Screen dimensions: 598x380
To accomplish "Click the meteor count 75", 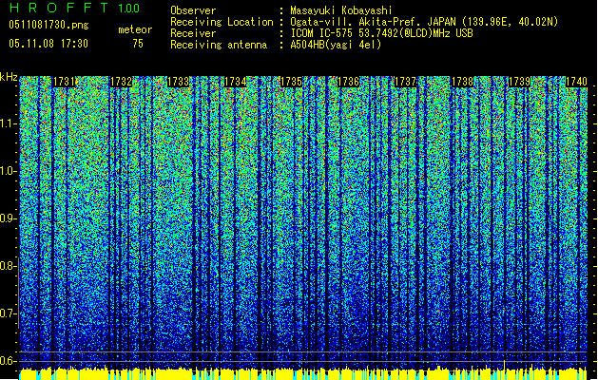I will 138,44.
